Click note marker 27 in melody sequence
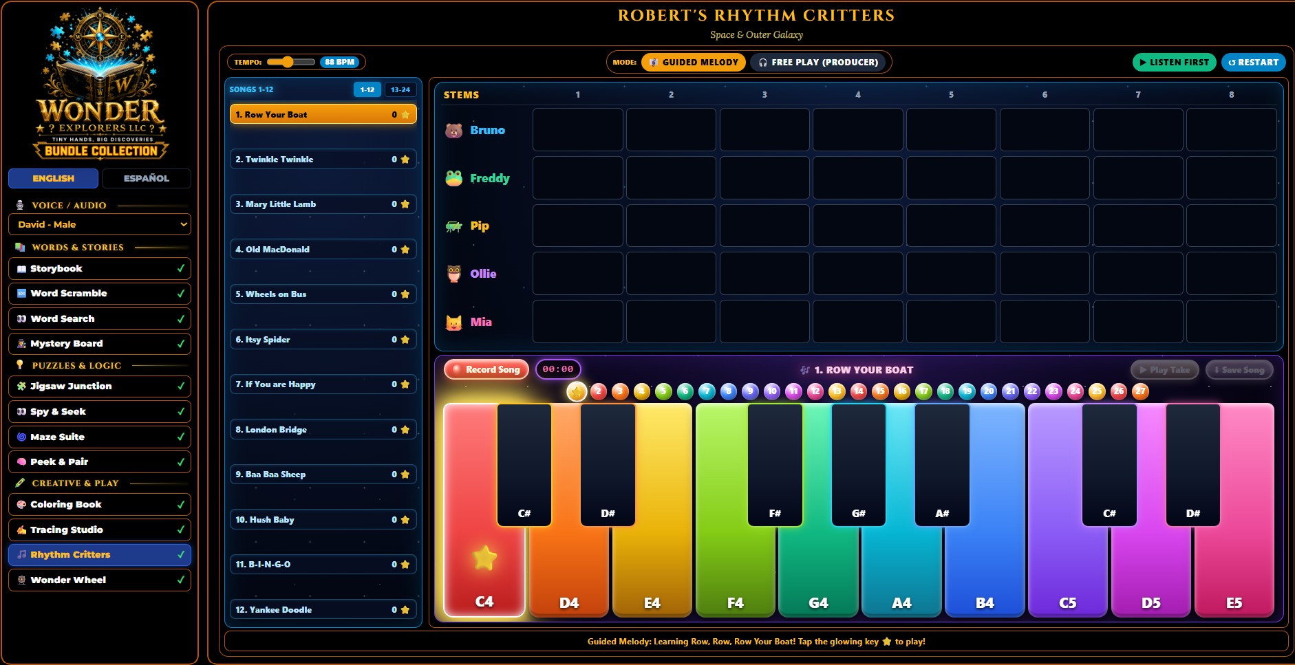Screen dimensions: 1295x665 [1140, 391]
